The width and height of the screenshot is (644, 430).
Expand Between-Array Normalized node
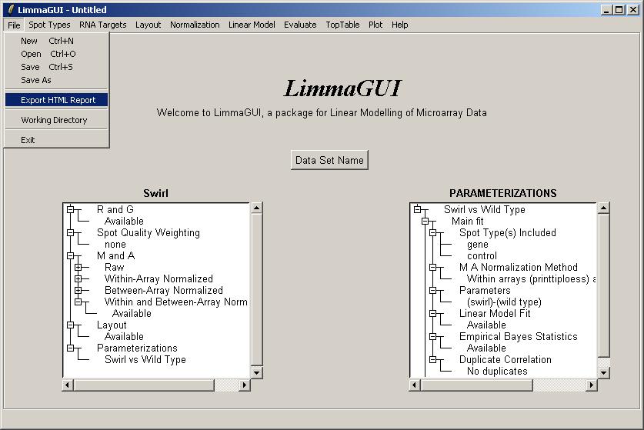click(78, 290)
